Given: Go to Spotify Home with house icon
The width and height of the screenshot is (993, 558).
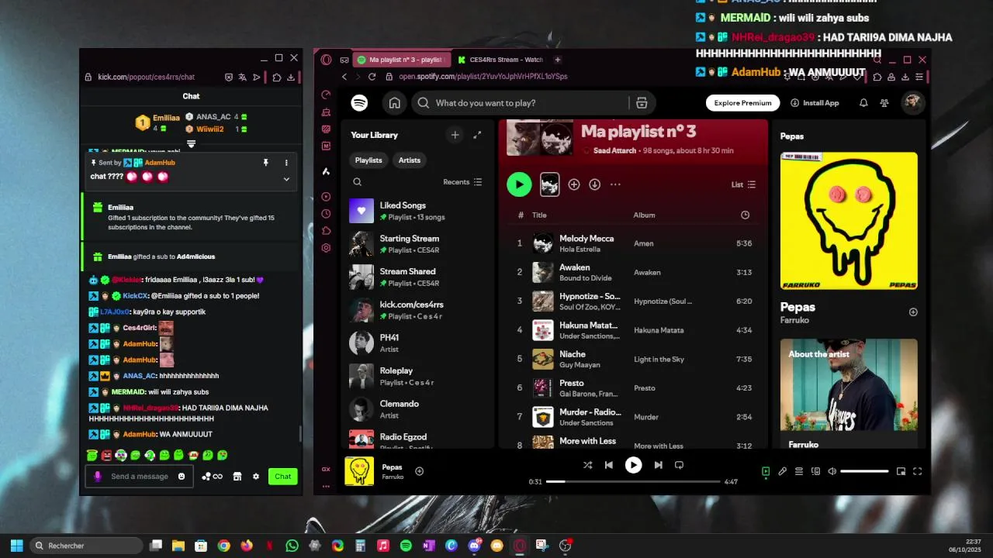Looking at the screenshot, I should click(395, 103).
